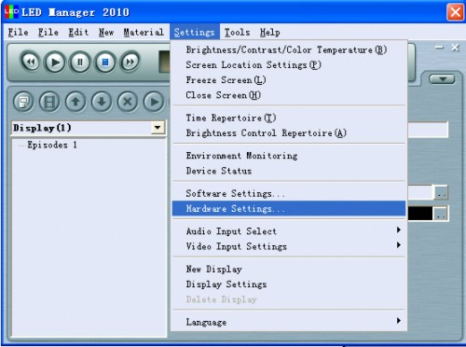
Task: Click the browse button beside the black swatch
Action: click(441, 214)
